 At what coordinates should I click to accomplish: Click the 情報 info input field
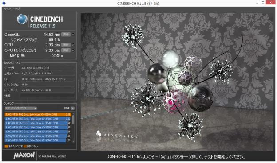[47, 96]
